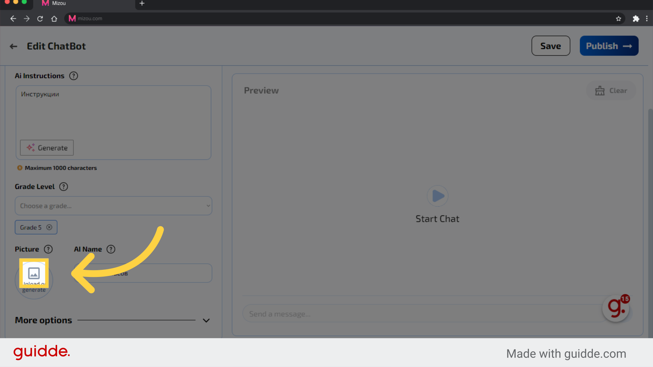
Task: Click the browser back button
Action: pyautogui.click(x=13, y=18)
